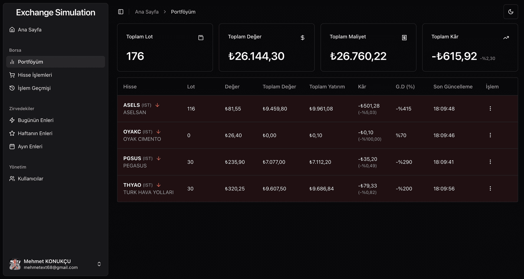Click the red down arrow next to ASELS
This screenshot has width=524, height=279.
(157, 105)
